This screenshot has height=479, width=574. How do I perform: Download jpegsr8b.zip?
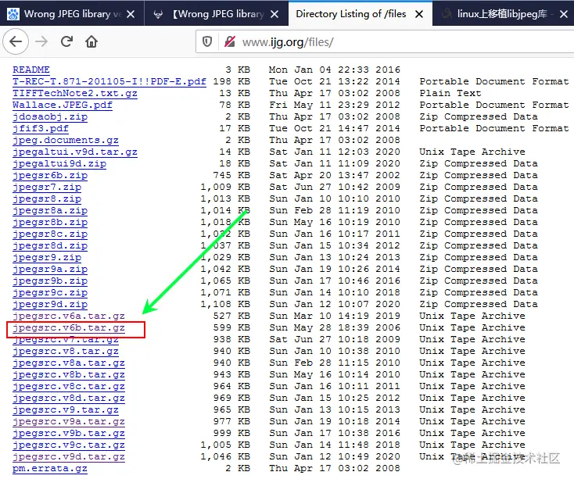[x=50, y=222]
